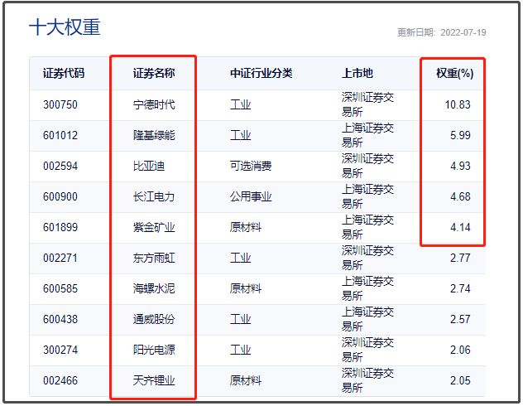This screenshot has width=523, height=406.
Task: Select security code 002594
Action: tap(60, 167)
